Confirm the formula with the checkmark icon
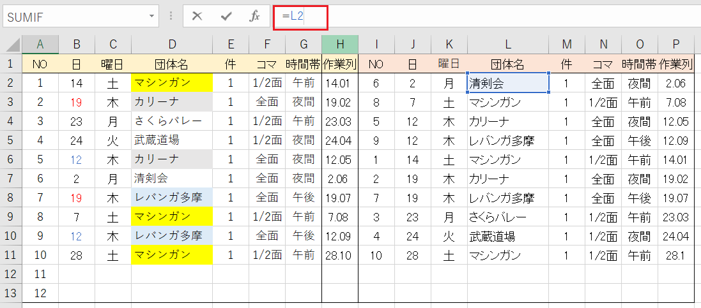This screenshot has width=701, height=308. tap(226, 17)
